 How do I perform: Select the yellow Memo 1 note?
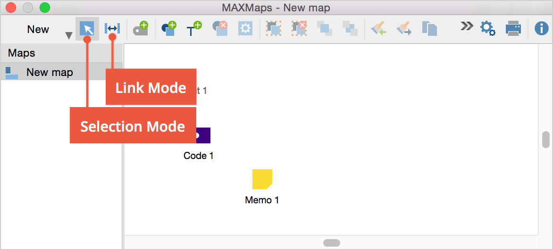click(x=262, y=179)
